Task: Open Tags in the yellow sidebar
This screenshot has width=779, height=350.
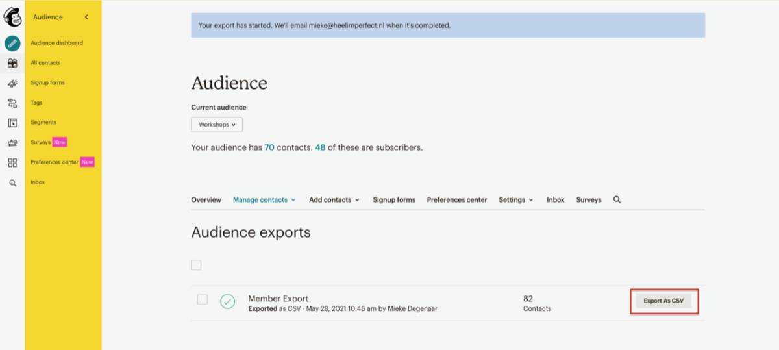Action: [36, 103]
